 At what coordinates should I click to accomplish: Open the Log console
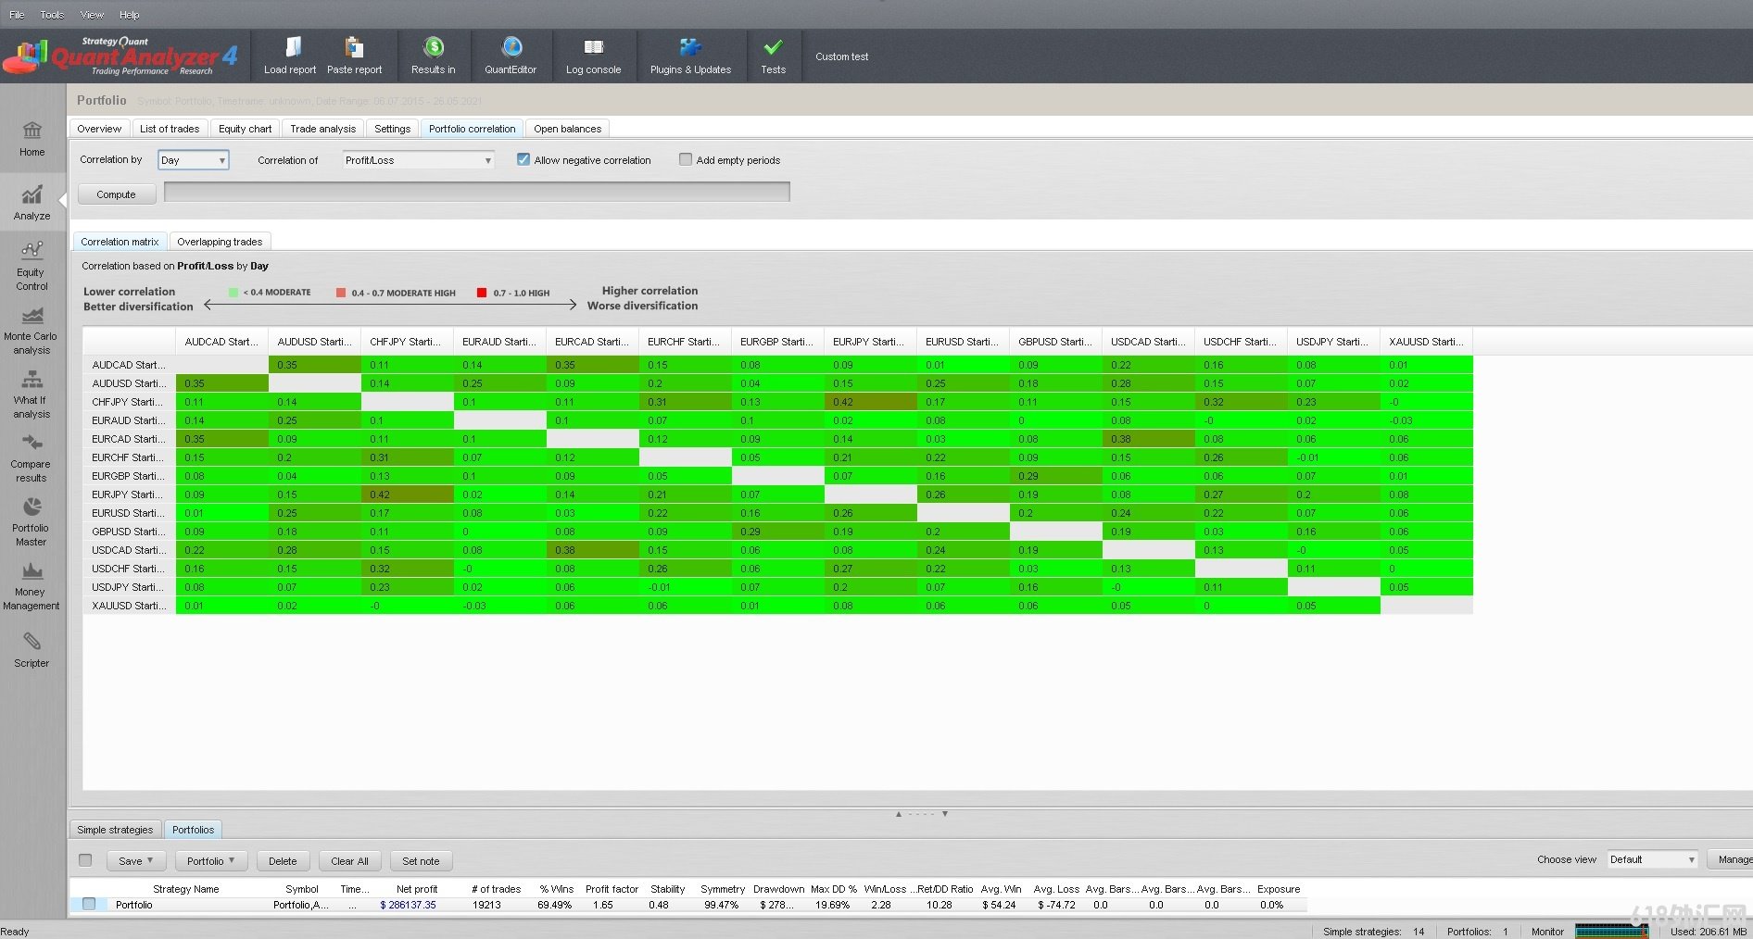coord(593,48)
